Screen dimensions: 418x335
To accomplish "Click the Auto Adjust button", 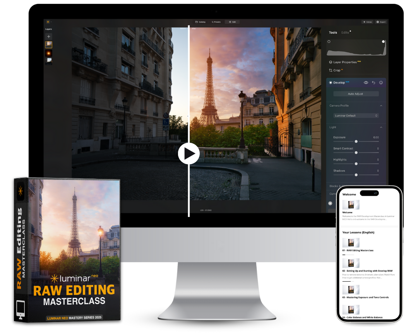I will 356,94.
